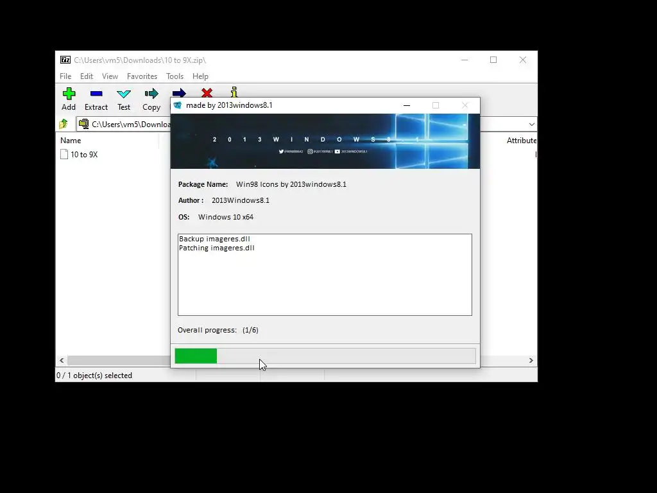Click the Extract toolbar icon
Screen dimensions: 657x493
click(x=96, y=94)
